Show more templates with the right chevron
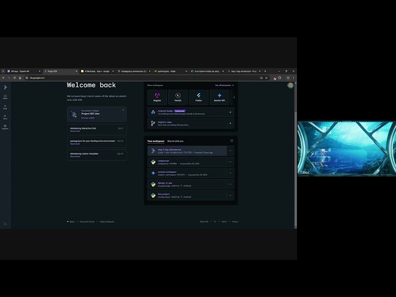396x297 pixels. tap(234, 97)
